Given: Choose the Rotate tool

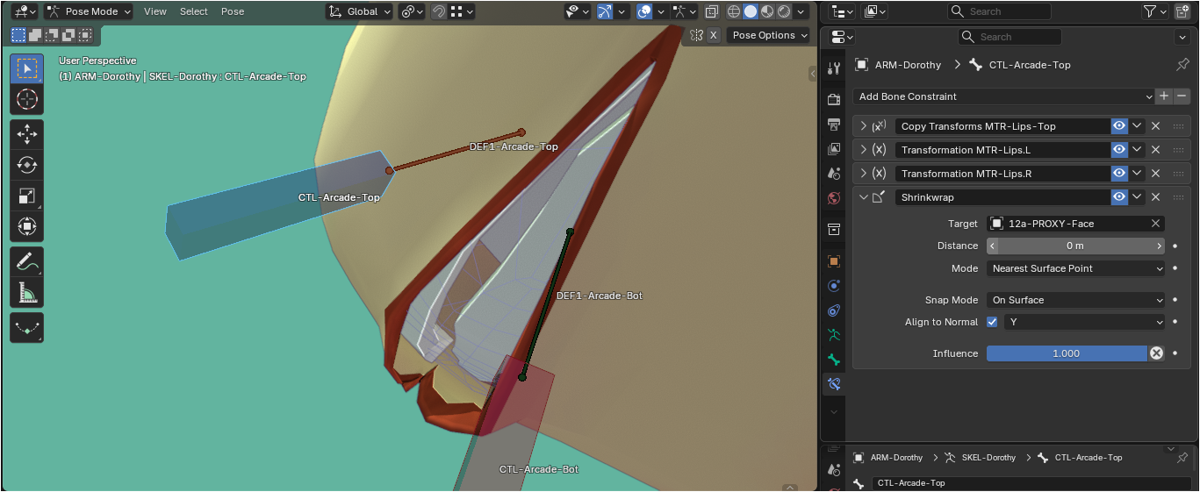Looking at the screenshot, I should 26,165.
